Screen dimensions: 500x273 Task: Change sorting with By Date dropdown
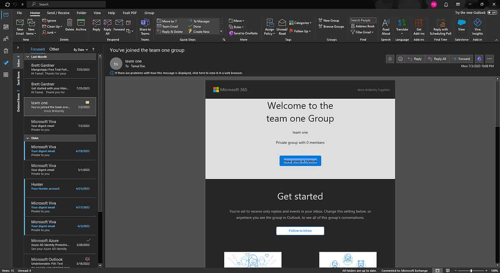coord(81,50)
